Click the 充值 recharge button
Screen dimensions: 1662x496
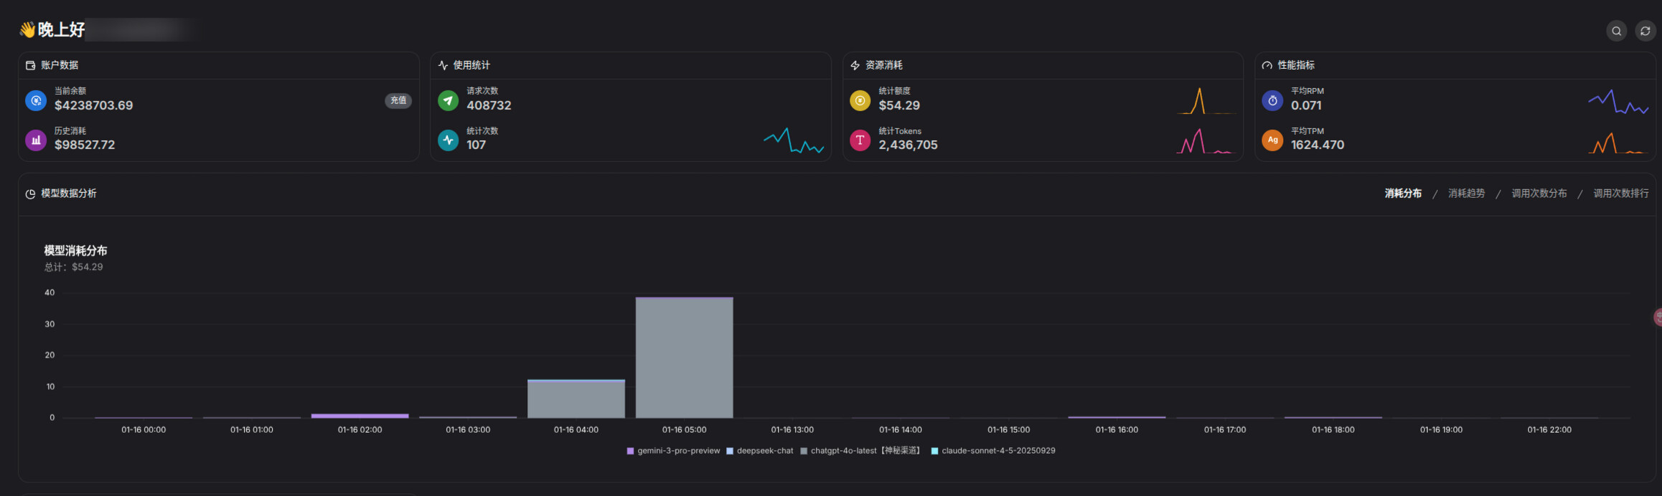pos(398,100)
